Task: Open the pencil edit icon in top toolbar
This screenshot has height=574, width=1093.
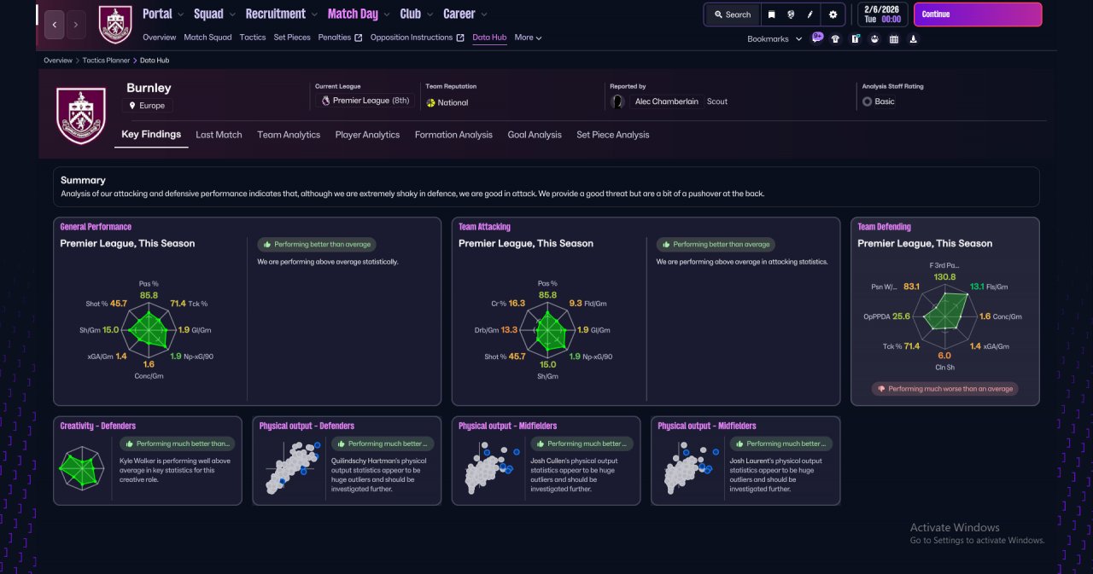Action: tap(810, 14)
